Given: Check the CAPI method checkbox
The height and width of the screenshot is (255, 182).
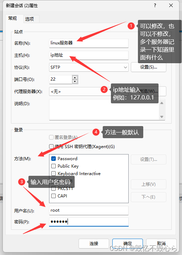Looking at the screenshot, I should (53, 196).
